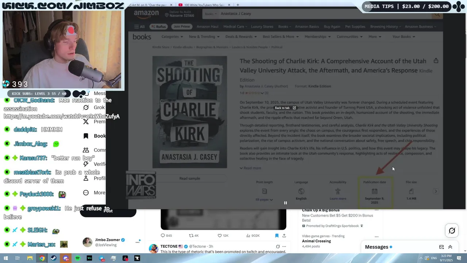Pause the picture-in-picture video
Screen dimensions: 467x263
[x=285, y=203]
